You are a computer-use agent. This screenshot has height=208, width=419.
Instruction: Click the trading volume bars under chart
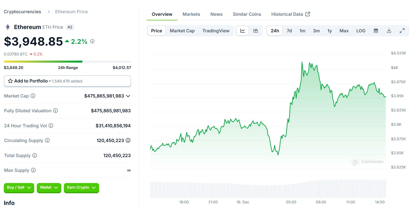click(x=268, y=189)
